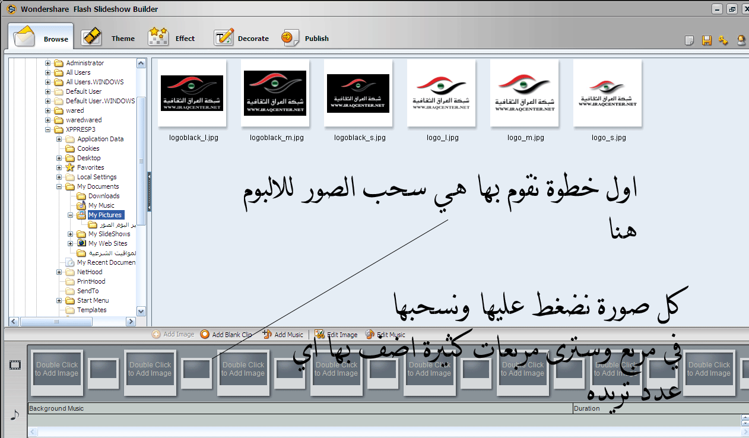Click the Add Blank Clip orange circle icon
Screen dimensions: 749x438
[205, 335]
